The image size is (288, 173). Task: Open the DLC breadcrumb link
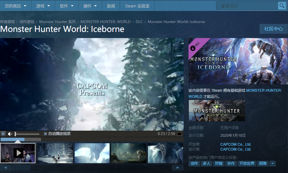(139, 22)
